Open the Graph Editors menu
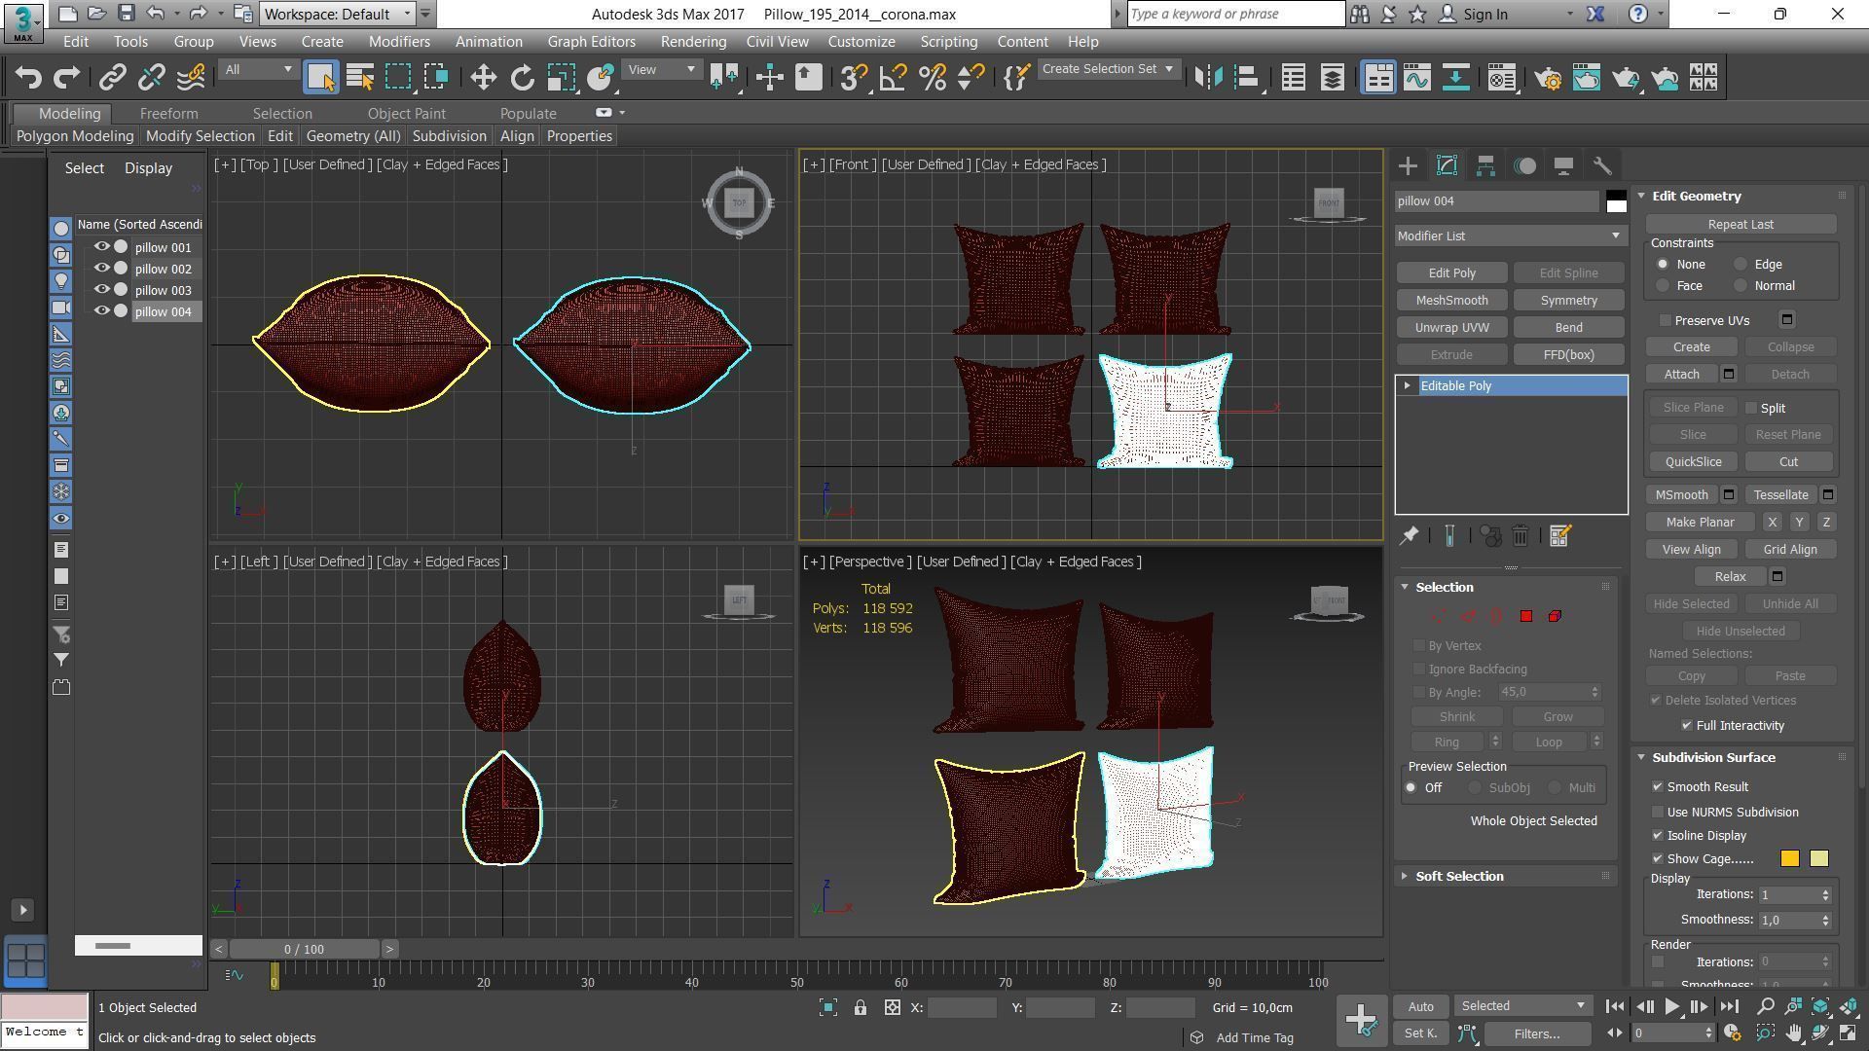 coord(591,42)
